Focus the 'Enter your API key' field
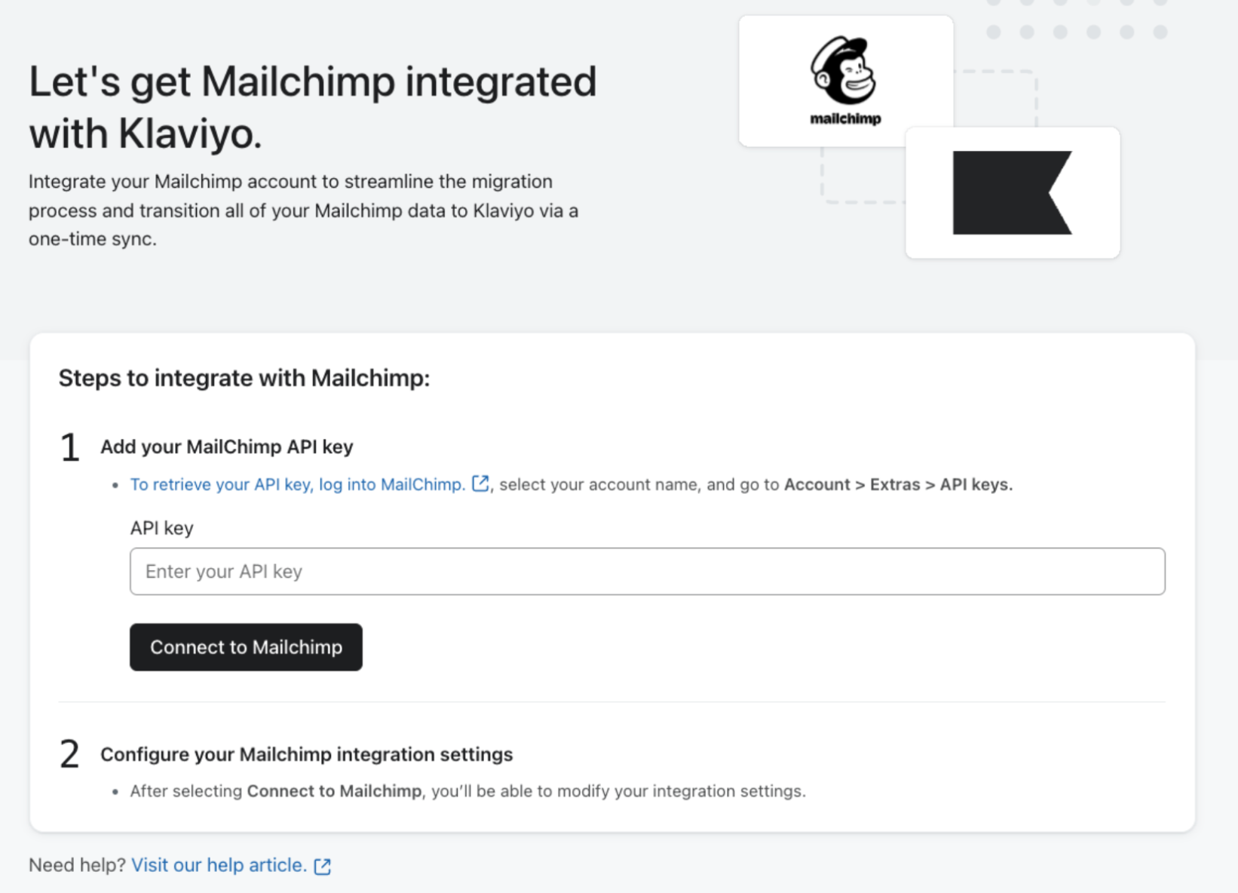Screen dimensions: 1238x893 click(647, 572)
